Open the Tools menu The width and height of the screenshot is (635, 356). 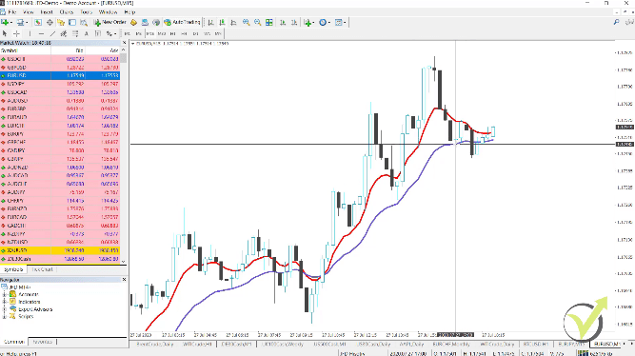click(86, 12)
